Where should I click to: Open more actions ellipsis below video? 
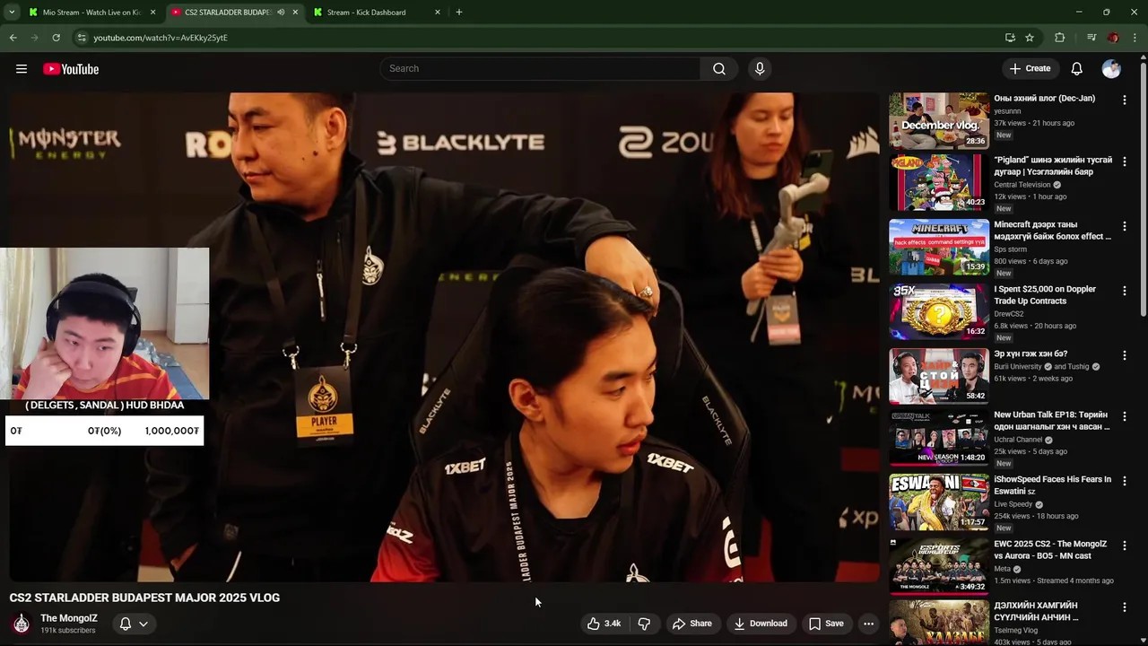point(868,624)
